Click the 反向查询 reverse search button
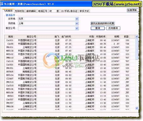The width and height of the screenshot is (143, 121). [113, 28]
